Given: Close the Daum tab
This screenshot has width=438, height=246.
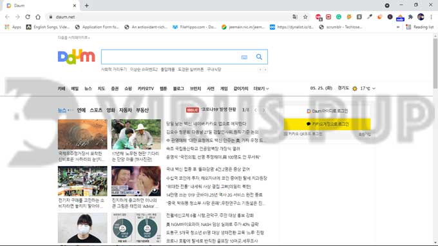Looking at the screenshot, I should (x=75, y=6).
